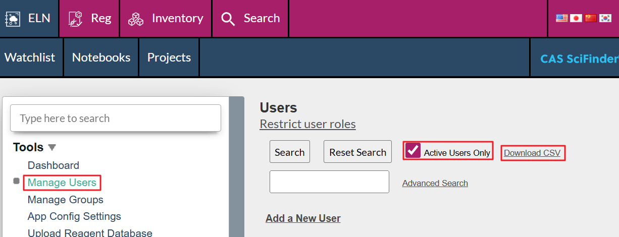Switch language with the Japan flag
This screenshot has width=619, height=237.
(x=576, y=18)
